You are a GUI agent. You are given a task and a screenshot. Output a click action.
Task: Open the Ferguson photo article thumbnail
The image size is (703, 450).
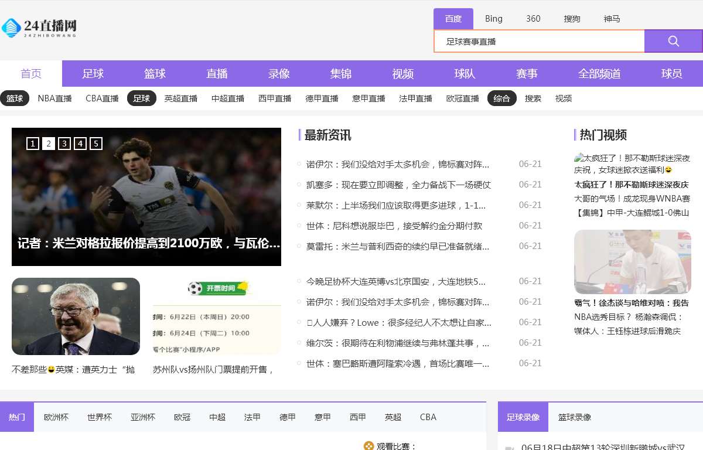(76, 316)
